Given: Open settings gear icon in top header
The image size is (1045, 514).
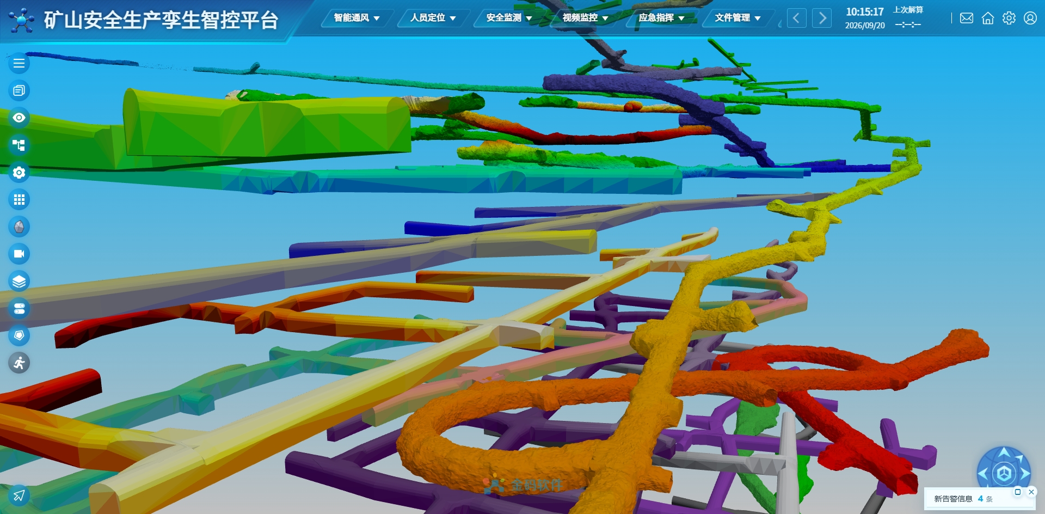Looking at the screenshot, I should (1009, 18).
